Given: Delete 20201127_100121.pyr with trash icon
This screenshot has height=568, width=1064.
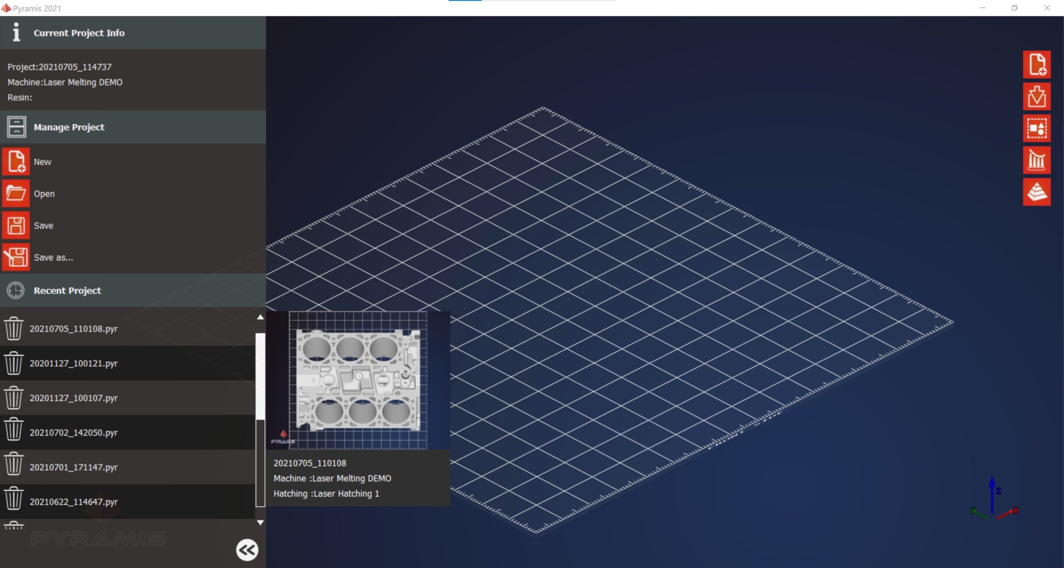Looking at the screenshot, I should coord(14,363).
